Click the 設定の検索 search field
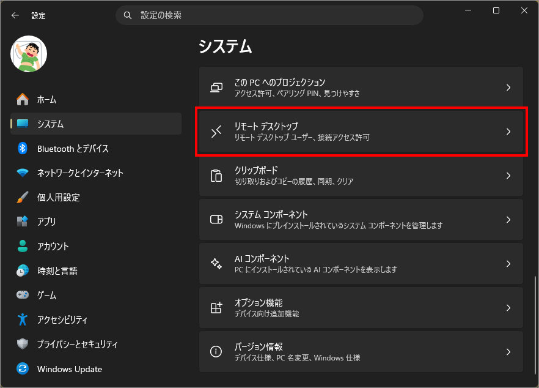This screenshot has width=539, height=388. [275, 15]
